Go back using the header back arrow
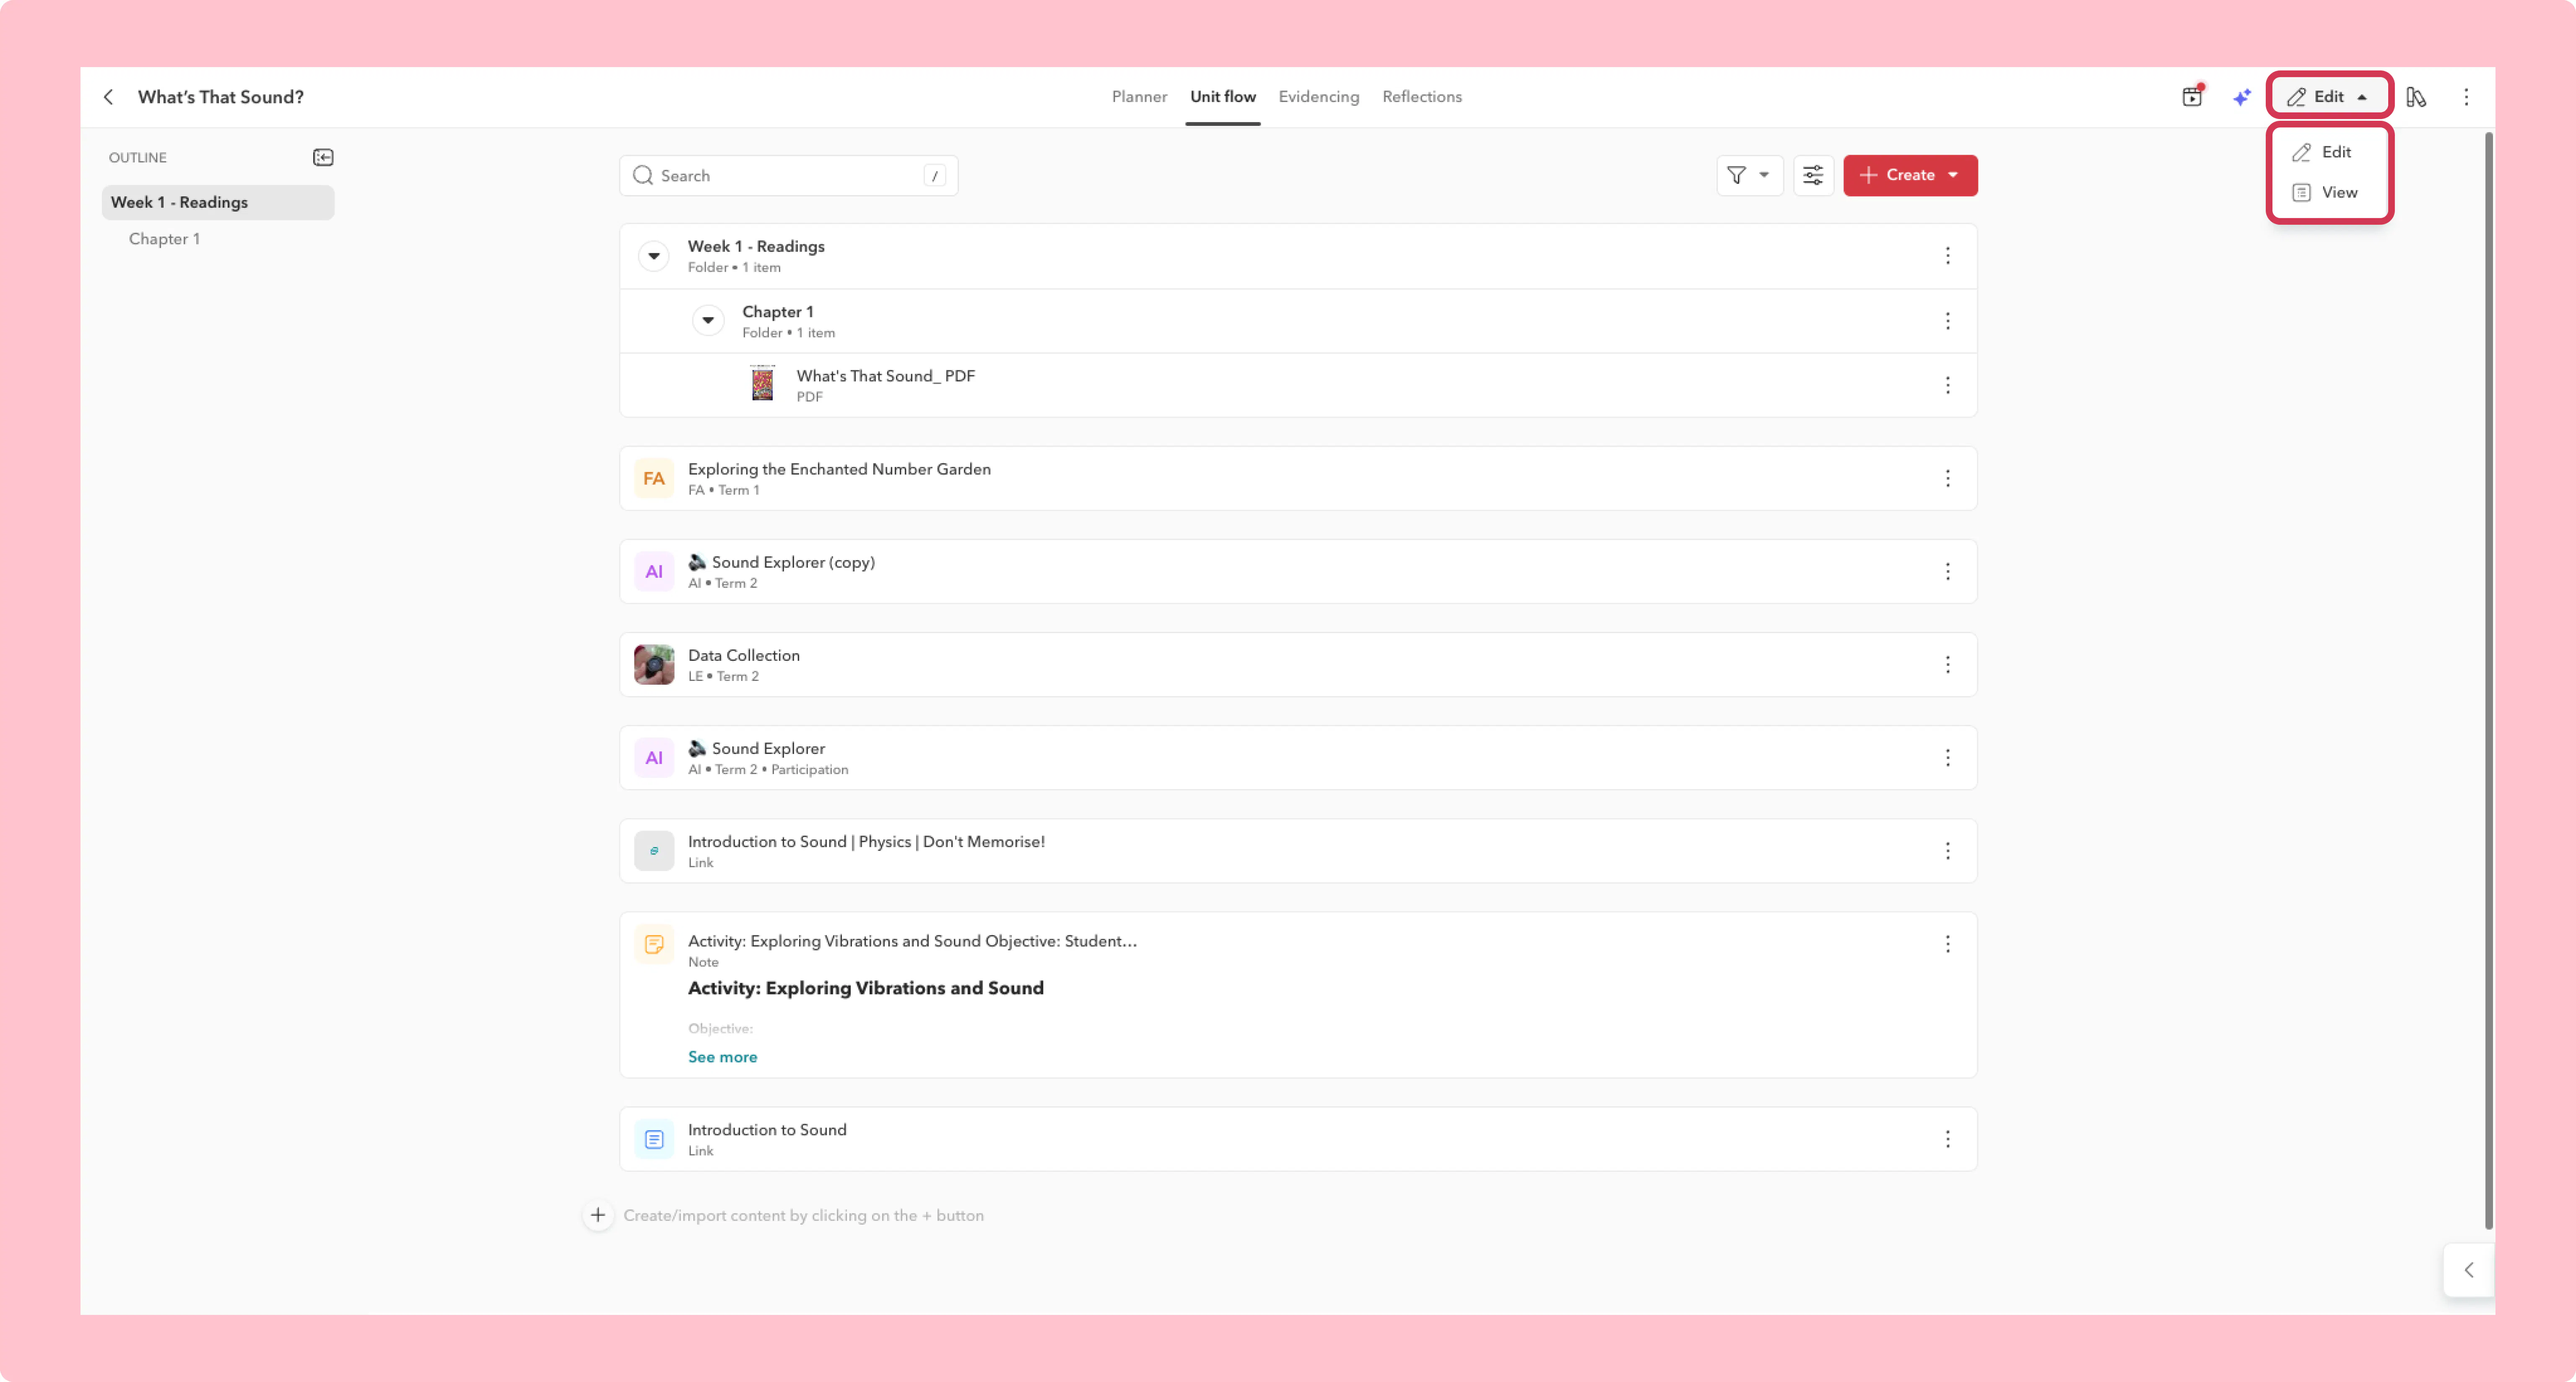The width and height of the screenshot is (2576, 1382). 108,97
